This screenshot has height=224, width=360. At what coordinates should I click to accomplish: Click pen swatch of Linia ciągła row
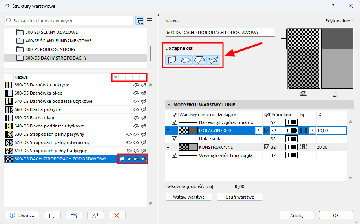click(x=291, y=139)
